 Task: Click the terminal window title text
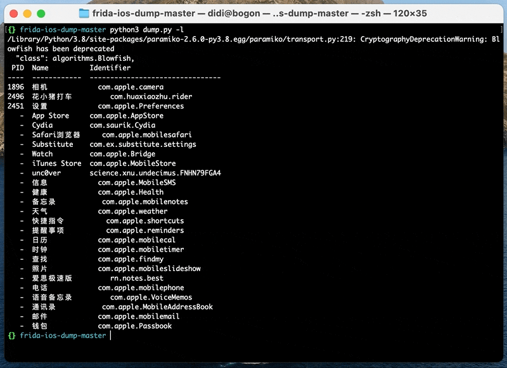[259, 13]
